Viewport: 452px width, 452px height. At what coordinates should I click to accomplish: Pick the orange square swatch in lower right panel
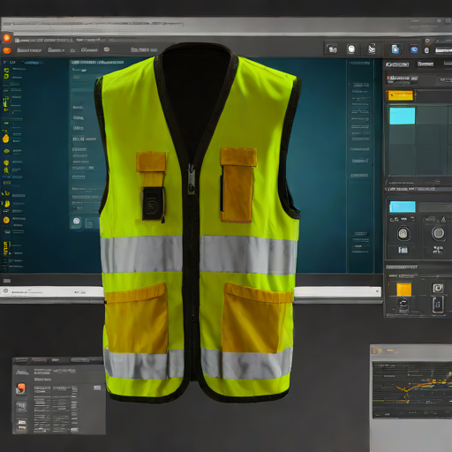(403, 290)
